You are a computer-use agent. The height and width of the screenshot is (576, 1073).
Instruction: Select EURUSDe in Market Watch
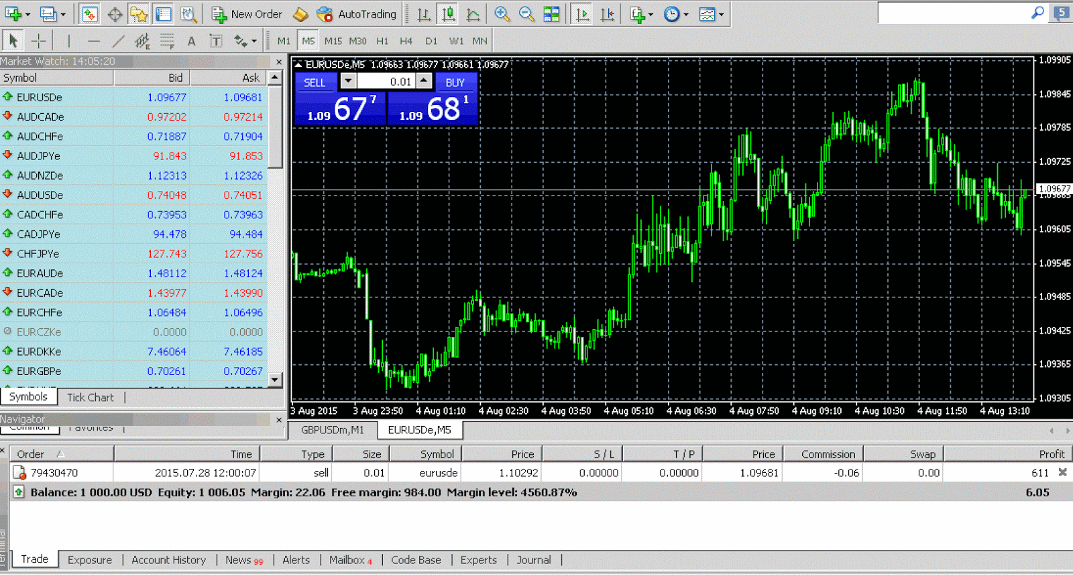pyautogui.click(x=133, y=97)
